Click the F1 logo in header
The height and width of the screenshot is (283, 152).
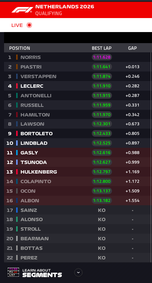pyautogui.click(x=22, y=10)
